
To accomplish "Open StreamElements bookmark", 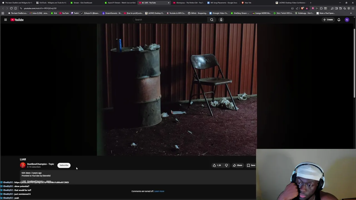I will tap(112, 13).
